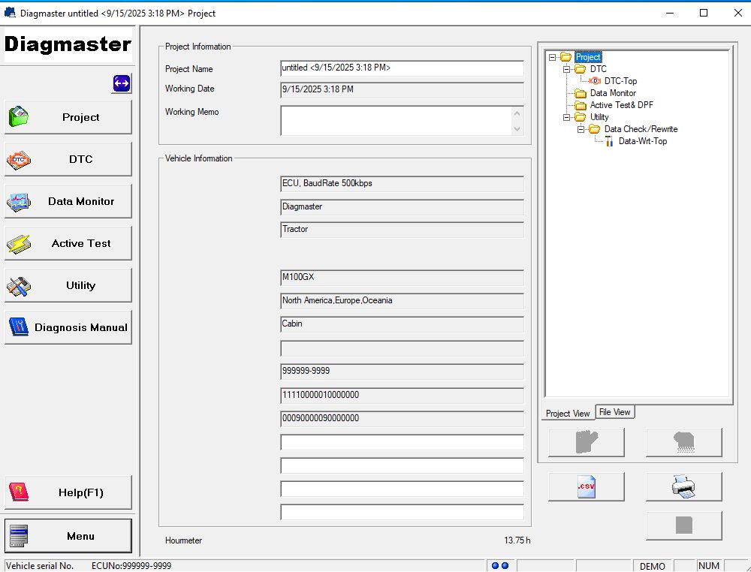751x572 pixels.
Task: Click the ECU, BaudRate 500kbps field
Action: (x=402, y=184)
